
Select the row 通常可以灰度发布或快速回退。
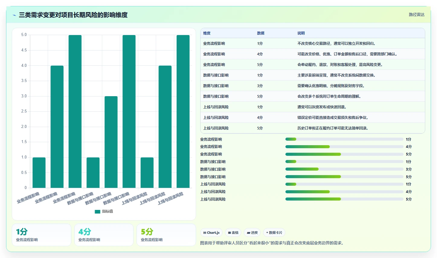point(313,107)
